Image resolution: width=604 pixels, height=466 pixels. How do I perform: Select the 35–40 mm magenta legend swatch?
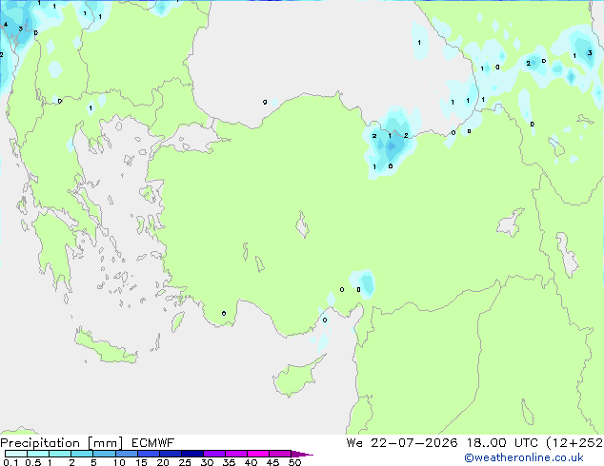(x=236, y=454)
